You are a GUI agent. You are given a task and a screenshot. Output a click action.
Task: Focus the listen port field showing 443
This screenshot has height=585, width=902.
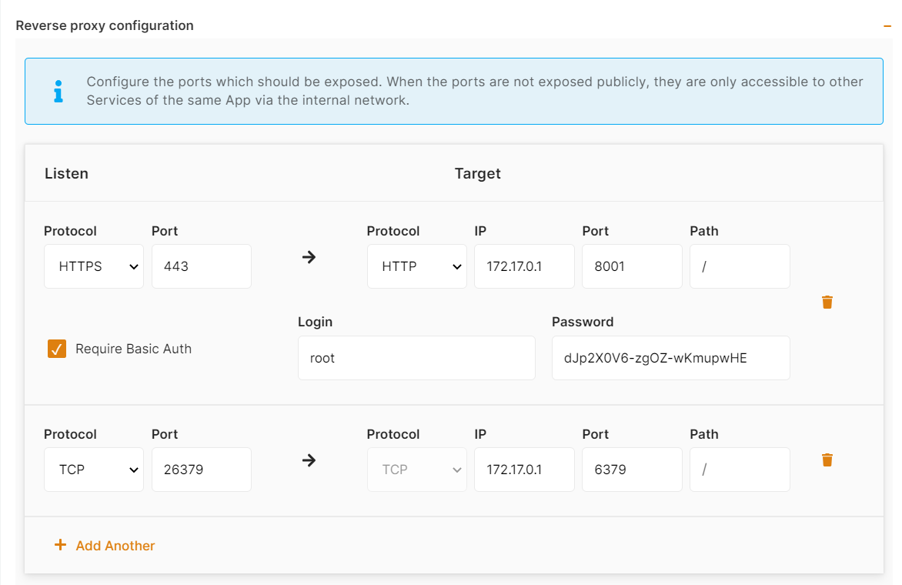(x=201, y=266)
